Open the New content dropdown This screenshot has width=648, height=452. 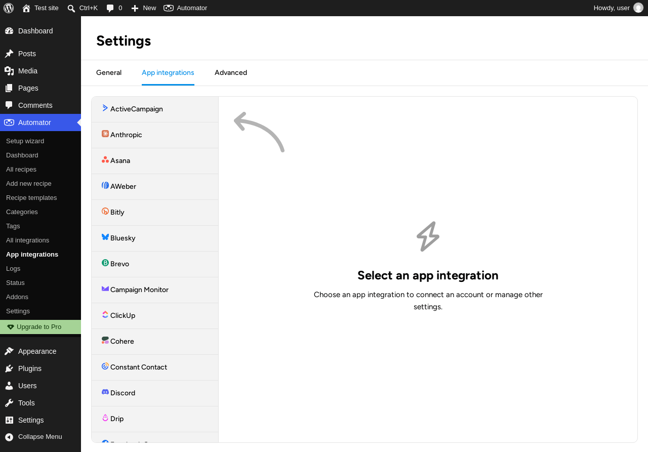[144, 8]
